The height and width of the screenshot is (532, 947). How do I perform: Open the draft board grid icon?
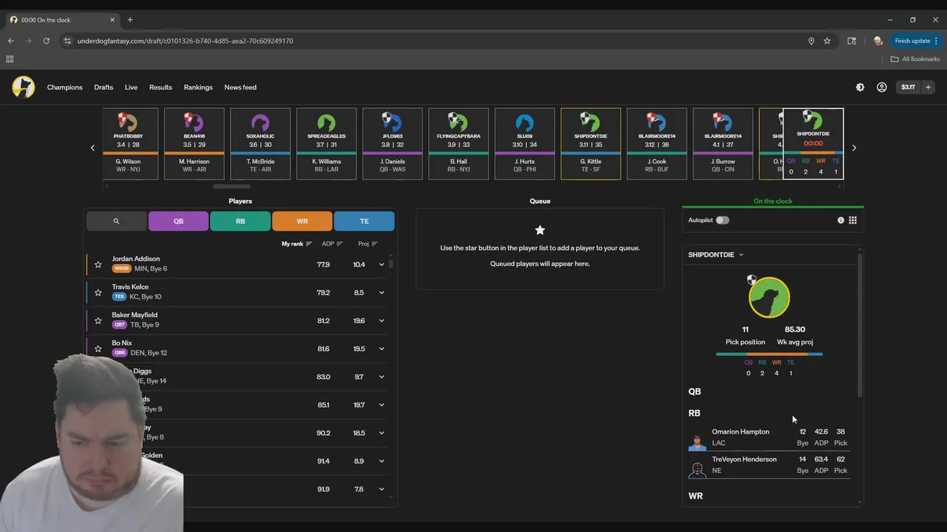coord(853,220)
